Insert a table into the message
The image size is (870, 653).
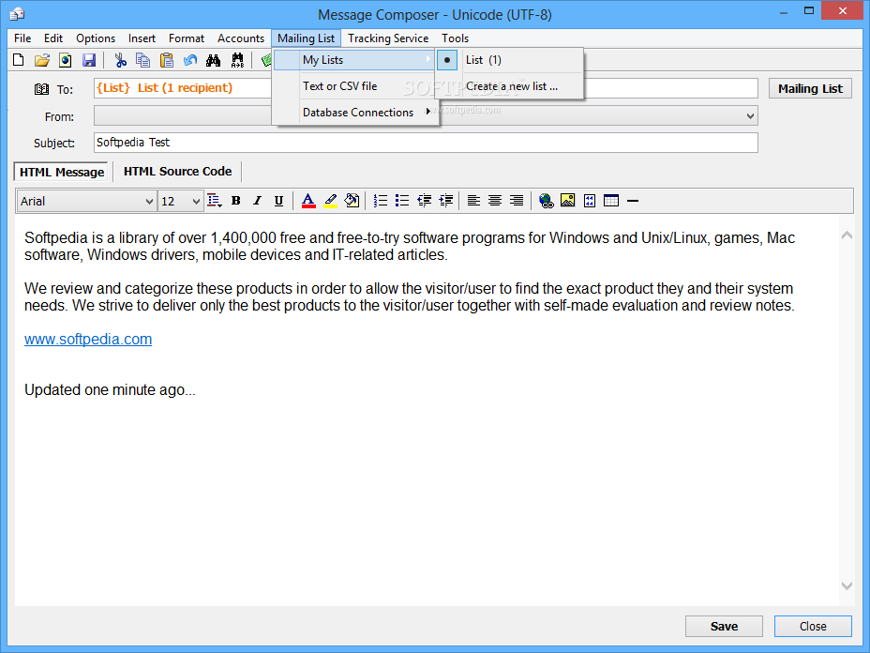point(611,201)
